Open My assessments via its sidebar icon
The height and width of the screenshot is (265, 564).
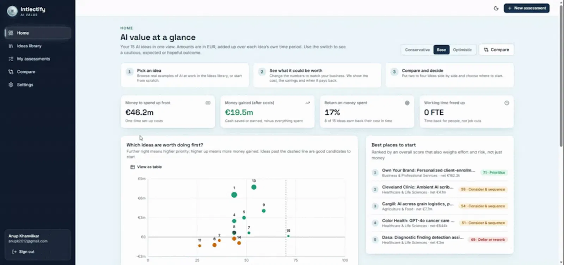click(x=11, y=59)
